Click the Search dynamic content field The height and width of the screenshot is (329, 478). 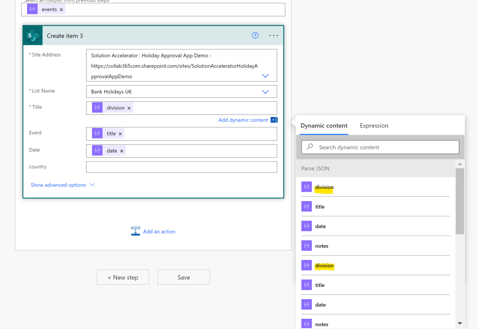point(380,147)
